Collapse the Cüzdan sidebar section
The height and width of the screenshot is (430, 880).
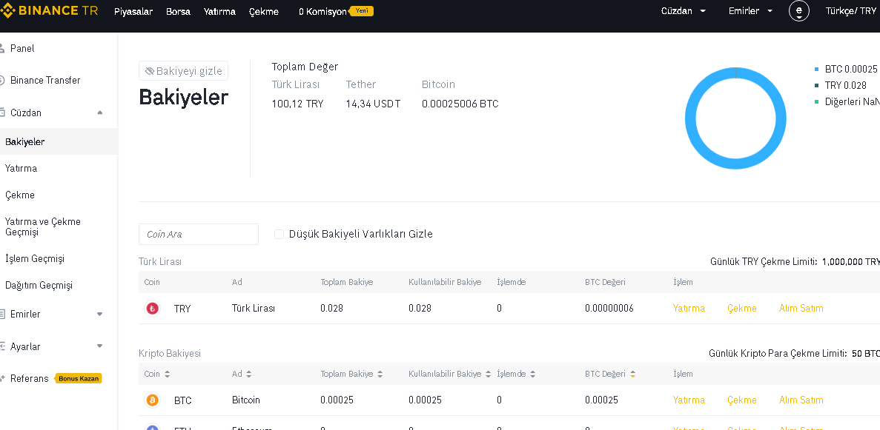point(100,112)
